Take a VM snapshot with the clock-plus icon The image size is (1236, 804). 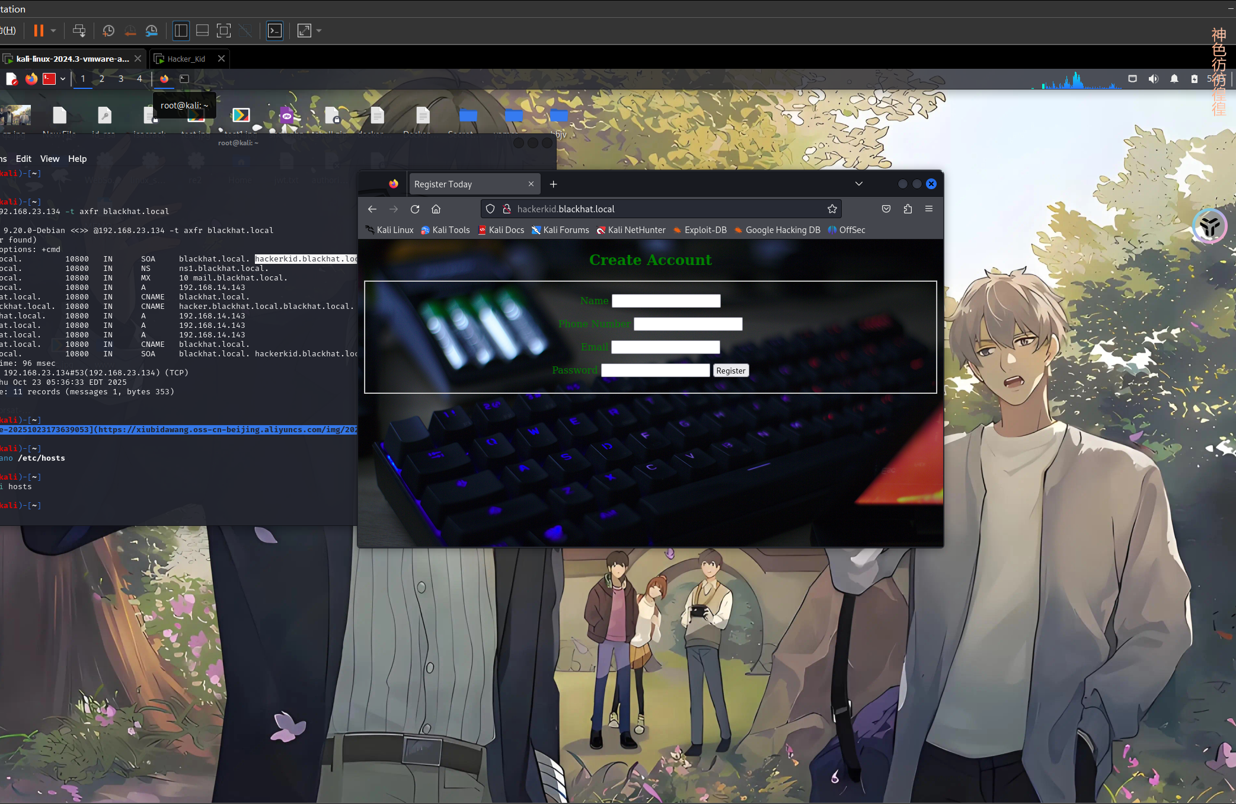click(108, 31)
